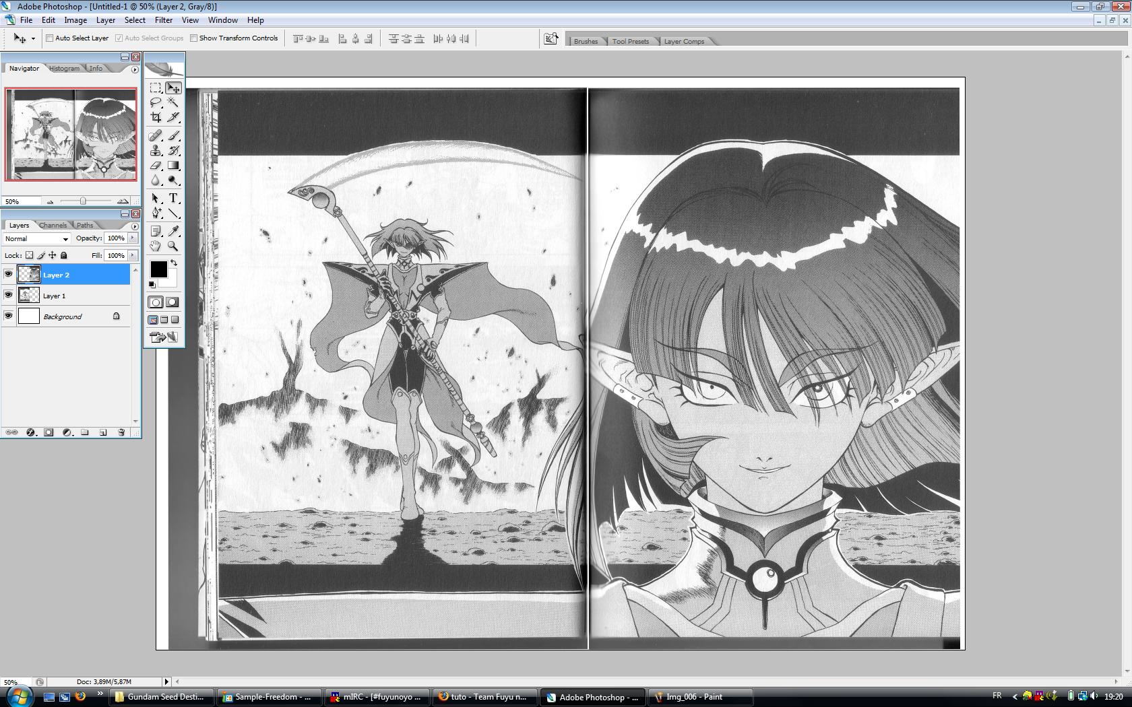Expand the Fill value arrow
The image size is (1132, 707).
point(133,255)
